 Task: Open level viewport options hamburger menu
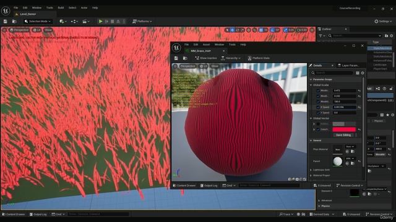4,30
